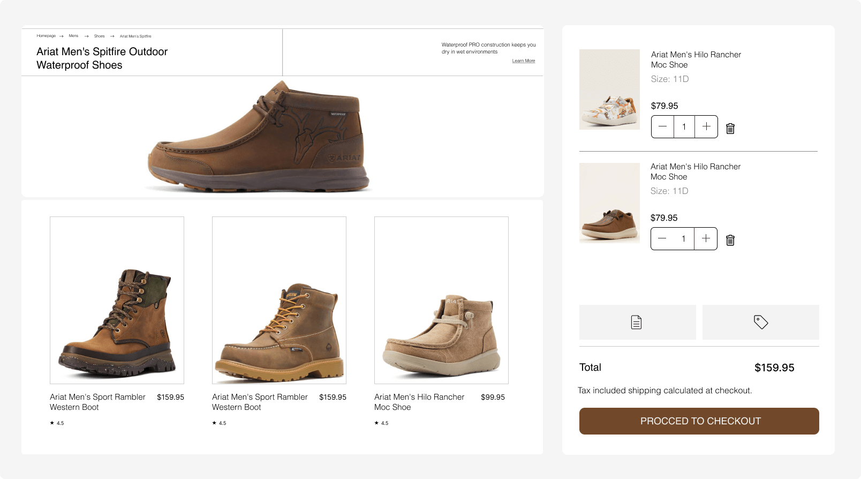Click Ariat Men's Hilo Rancher $99.95 title
Image resolution: width=861 pixels, height=479 pixels.
419,402
